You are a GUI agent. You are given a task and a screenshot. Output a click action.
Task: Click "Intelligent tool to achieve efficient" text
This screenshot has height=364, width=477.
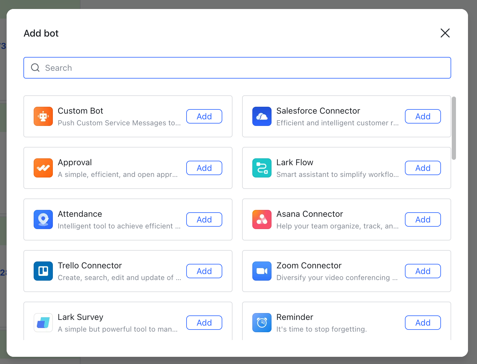click(115, 226)
